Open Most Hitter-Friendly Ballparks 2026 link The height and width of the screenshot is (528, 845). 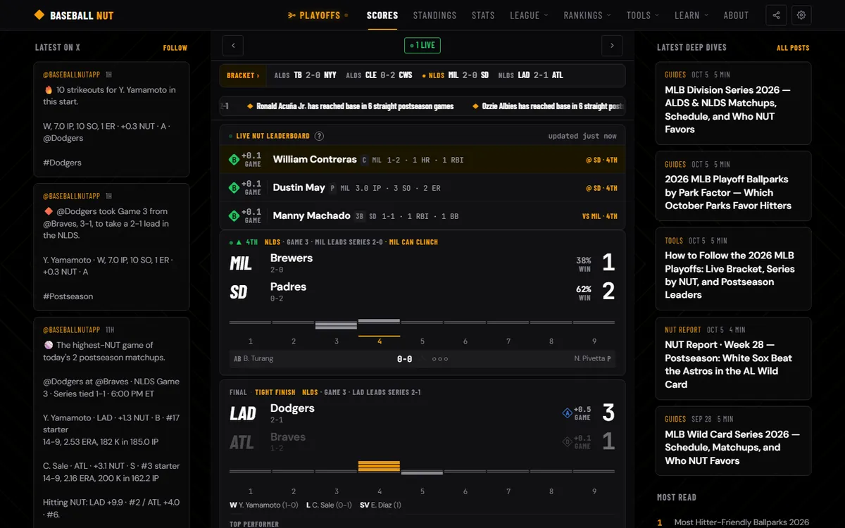(x=742, y=522)
